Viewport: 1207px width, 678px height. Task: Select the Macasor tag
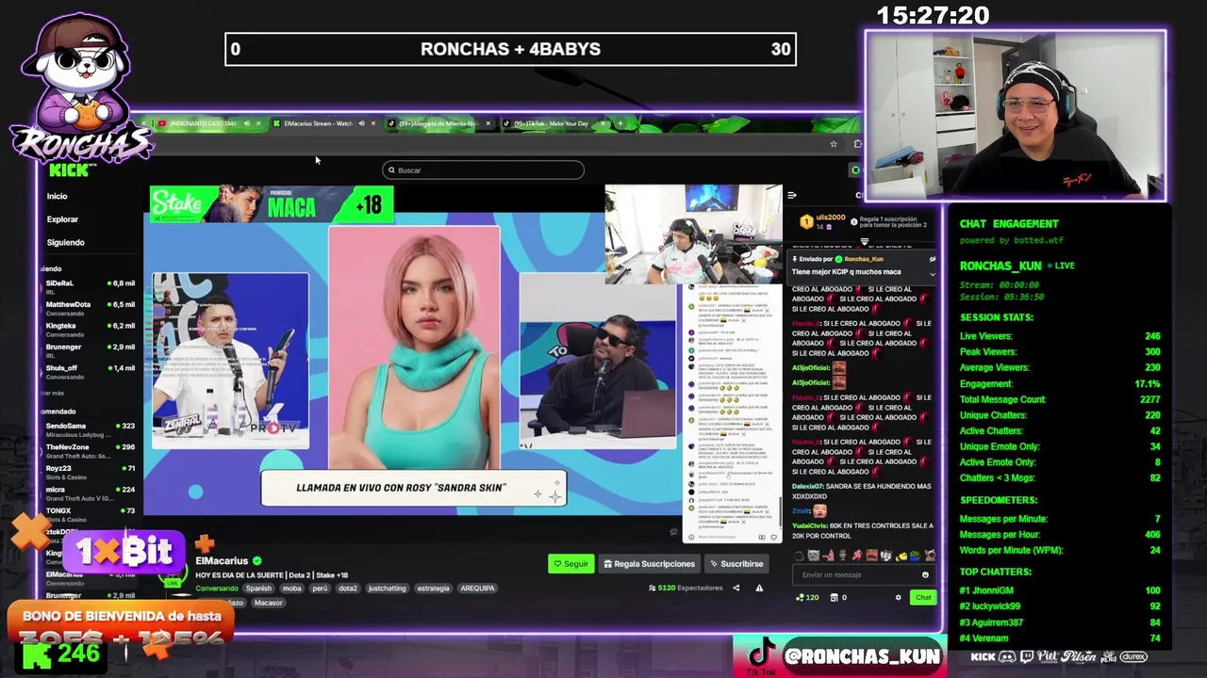click(268, 603)
